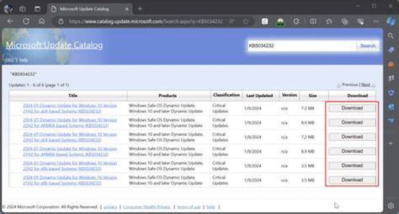Sort results by Size column header
The width and height of the screenshot is (399, 214).
pyautogui.click(x=313, y=96)
